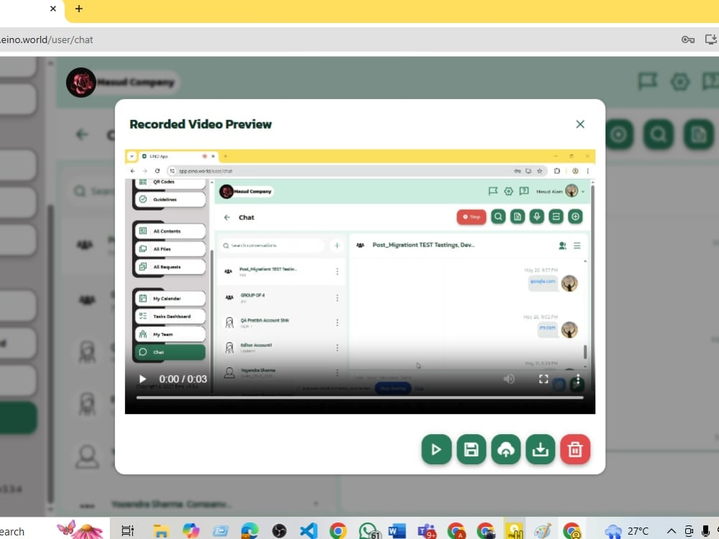Click the background sidebar's vertical scrollbar

[50, 353]
